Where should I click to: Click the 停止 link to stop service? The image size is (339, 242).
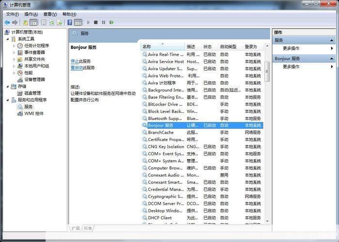(75, 61)
